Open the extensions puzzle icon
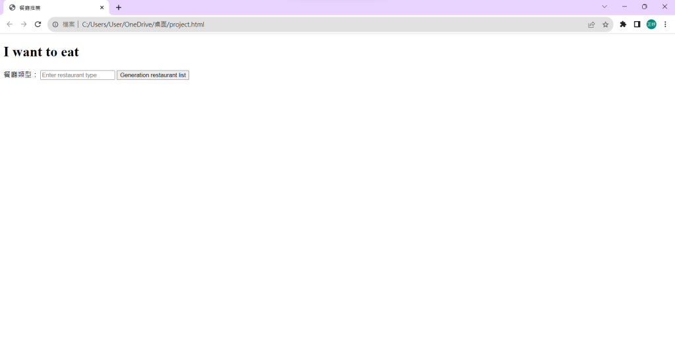This screenshot has width=675, height=359. point(623,24)
